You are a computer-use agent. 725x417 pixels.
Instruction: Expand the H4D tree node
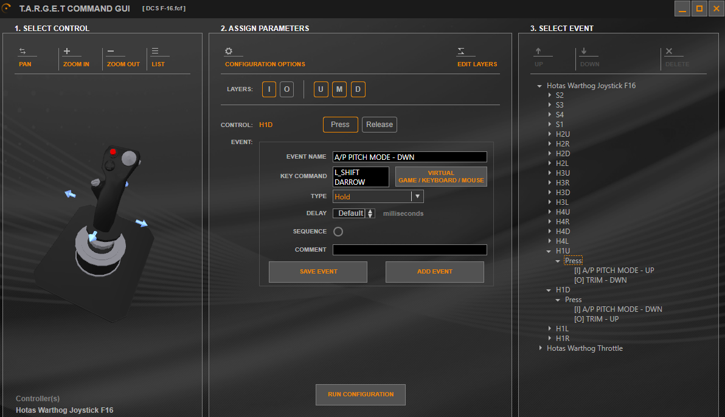pos(549,231)
